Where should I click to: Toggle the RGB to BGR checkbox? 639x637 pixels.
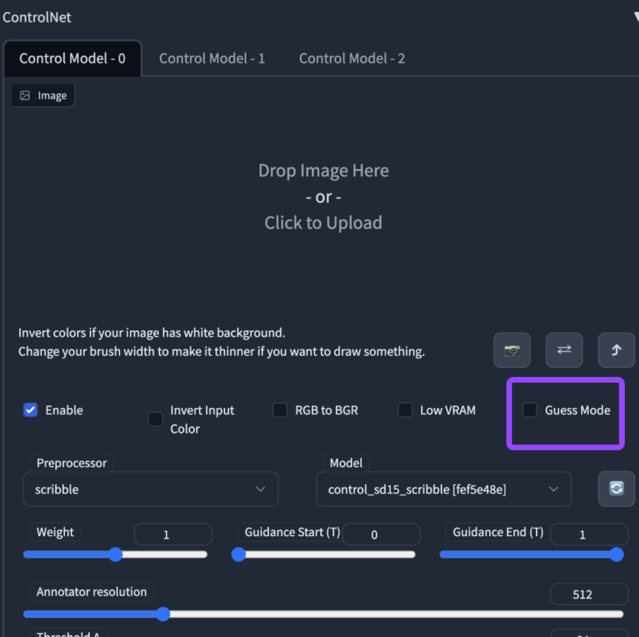[x=280, y=410]
